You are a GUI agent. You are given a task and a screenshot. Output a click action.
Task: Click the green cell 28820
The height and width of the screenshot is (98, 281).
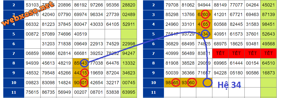(x=129, y=5)
